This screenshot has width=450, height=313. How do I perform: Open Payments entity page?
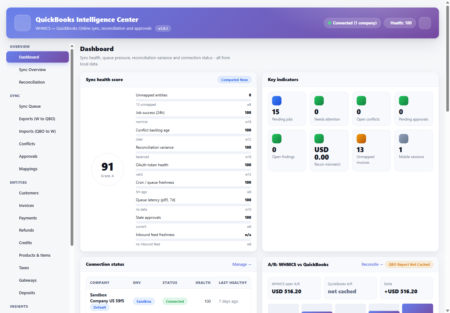(x=37, y=218)
